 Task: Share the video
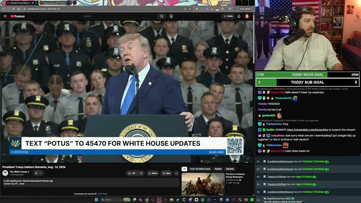click(153, 173)
